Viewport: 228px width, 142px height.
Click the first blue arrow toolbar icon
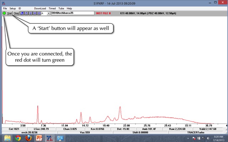pos(22,13)
